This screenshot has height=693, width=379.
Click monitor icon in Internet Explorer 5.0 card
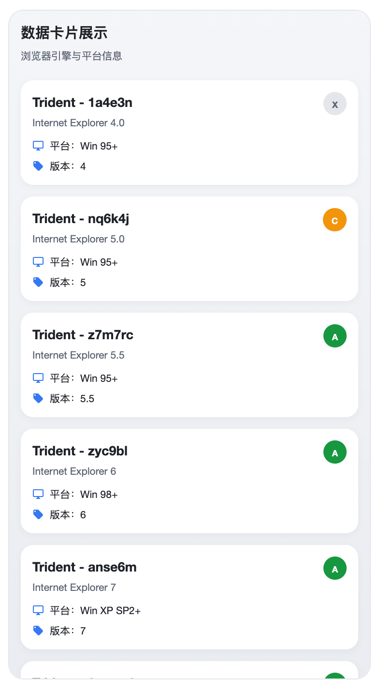(38, 262)
